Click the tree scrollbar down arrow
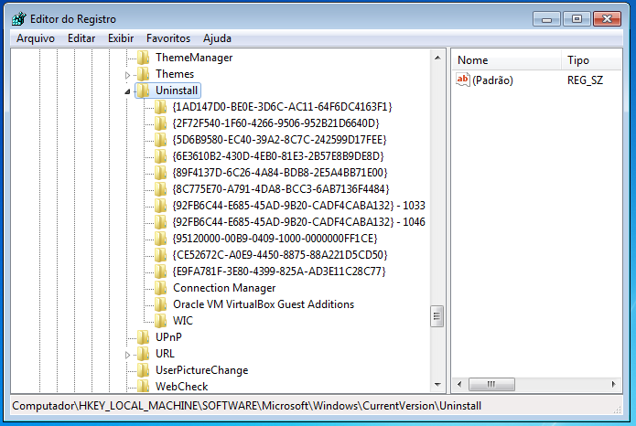636x426 pixels. point(437,385)
